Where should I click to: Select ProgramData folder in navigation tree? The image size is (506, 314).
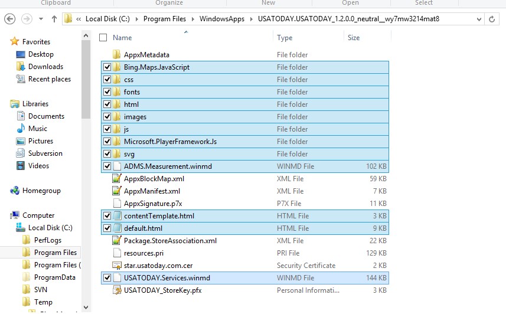pos(55,277)
